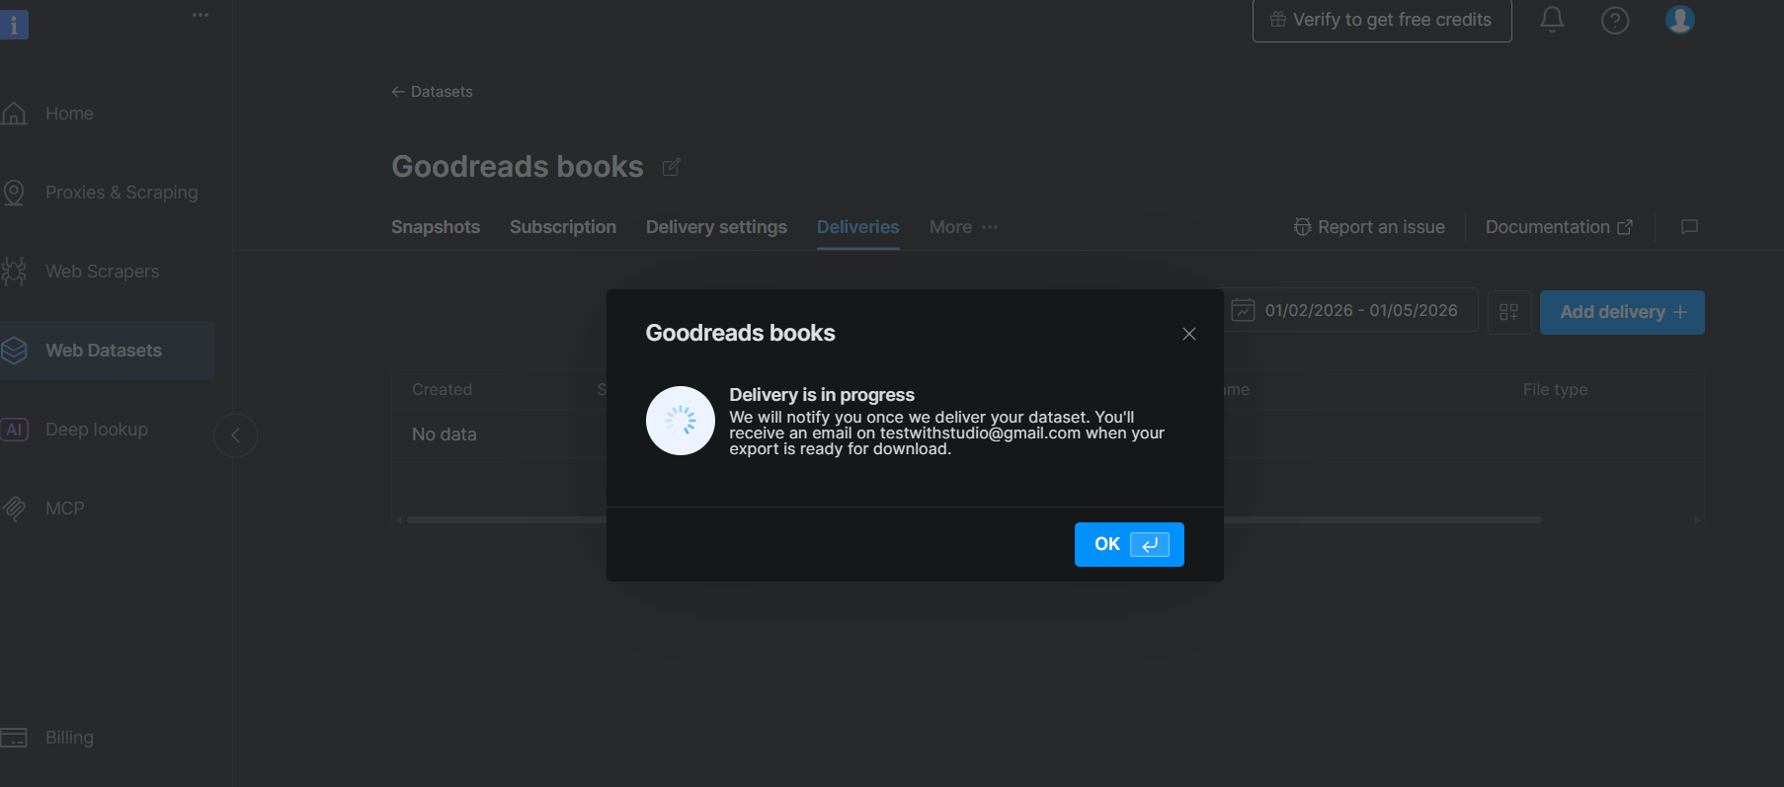Click Verify to get free credits
The height and width of the screenshot is (787, 1784).
(x=1382, y=20)
